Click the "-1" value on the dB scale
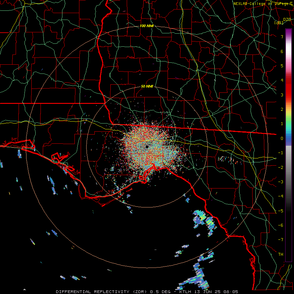 [x=281, y=153]
